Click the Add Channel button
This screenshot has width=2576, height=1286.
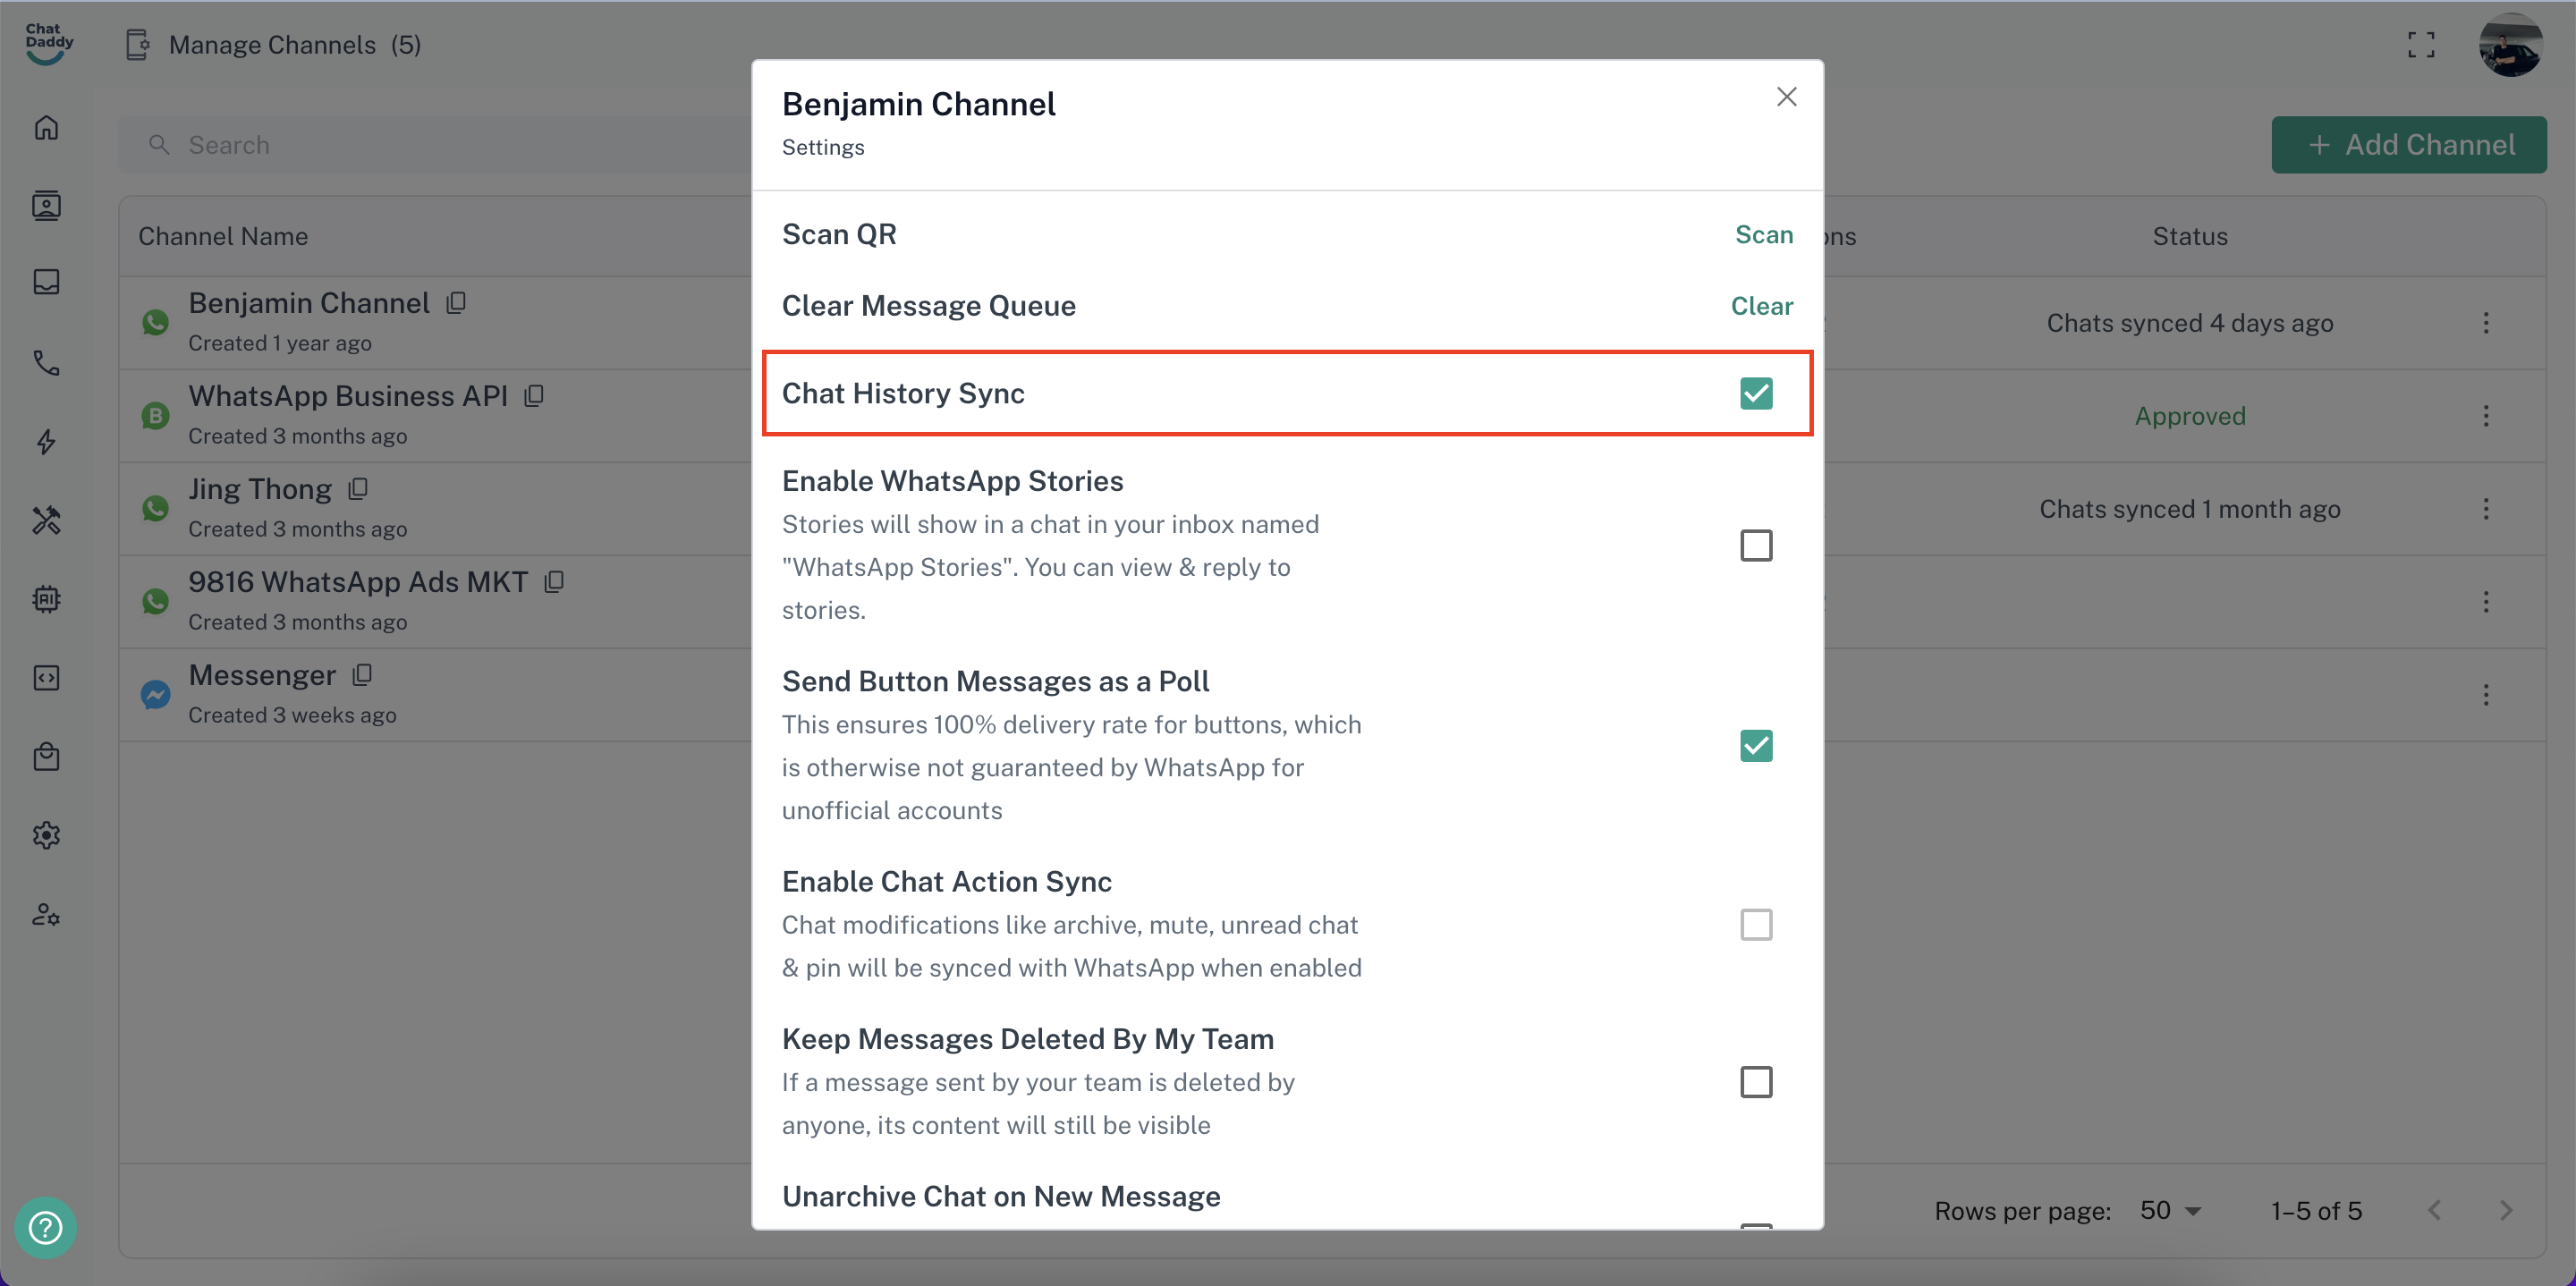2409,145
